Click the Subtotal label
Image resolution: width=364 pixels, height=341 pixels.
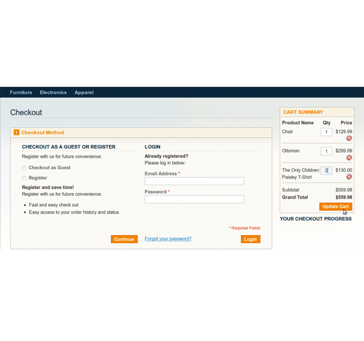point(290,190)
